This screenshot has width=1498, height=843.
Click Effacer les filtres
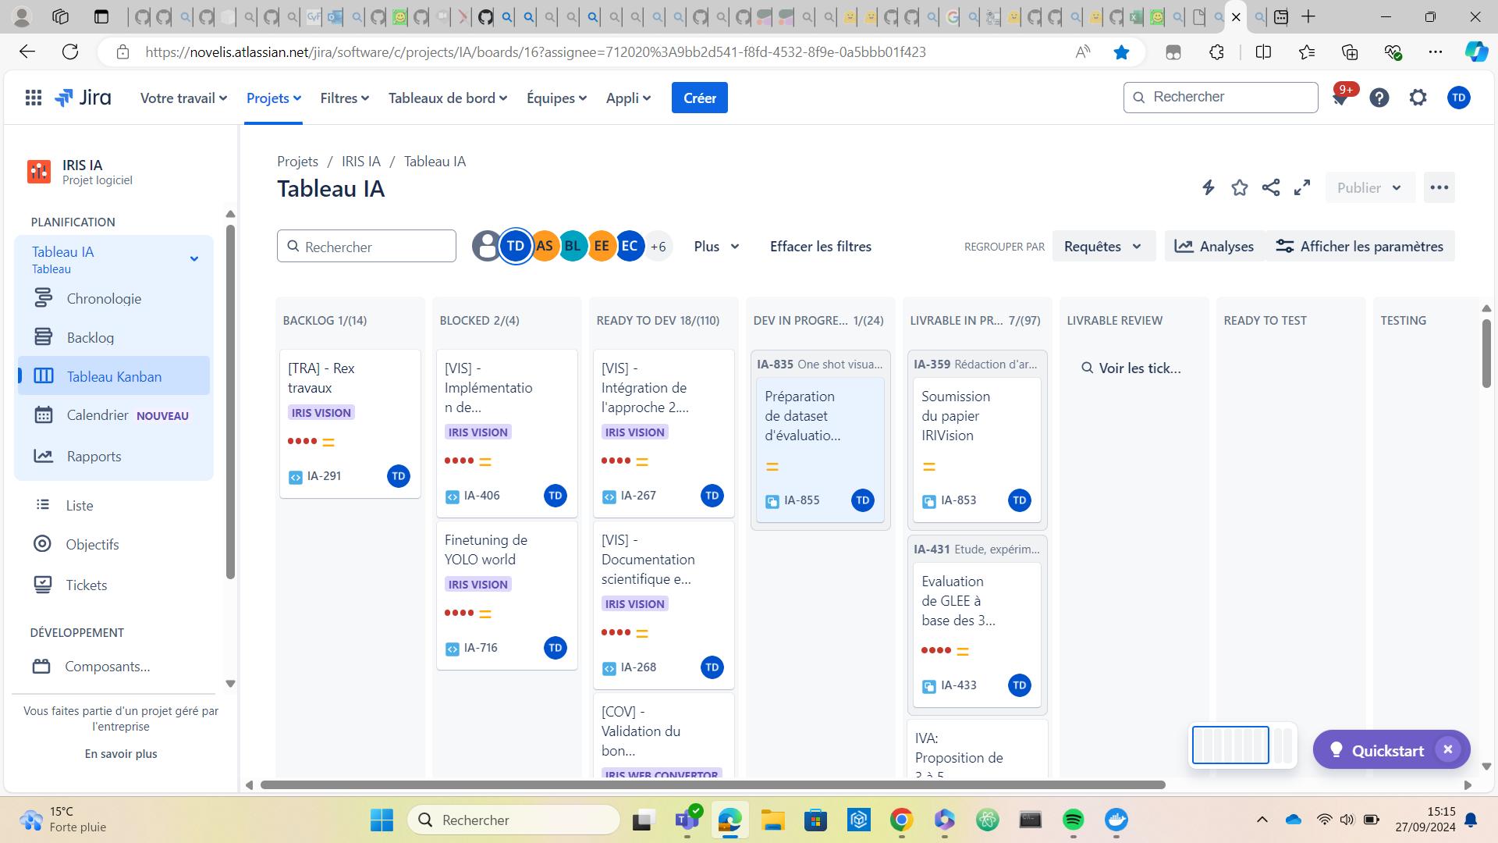click(x=820, y=246)
